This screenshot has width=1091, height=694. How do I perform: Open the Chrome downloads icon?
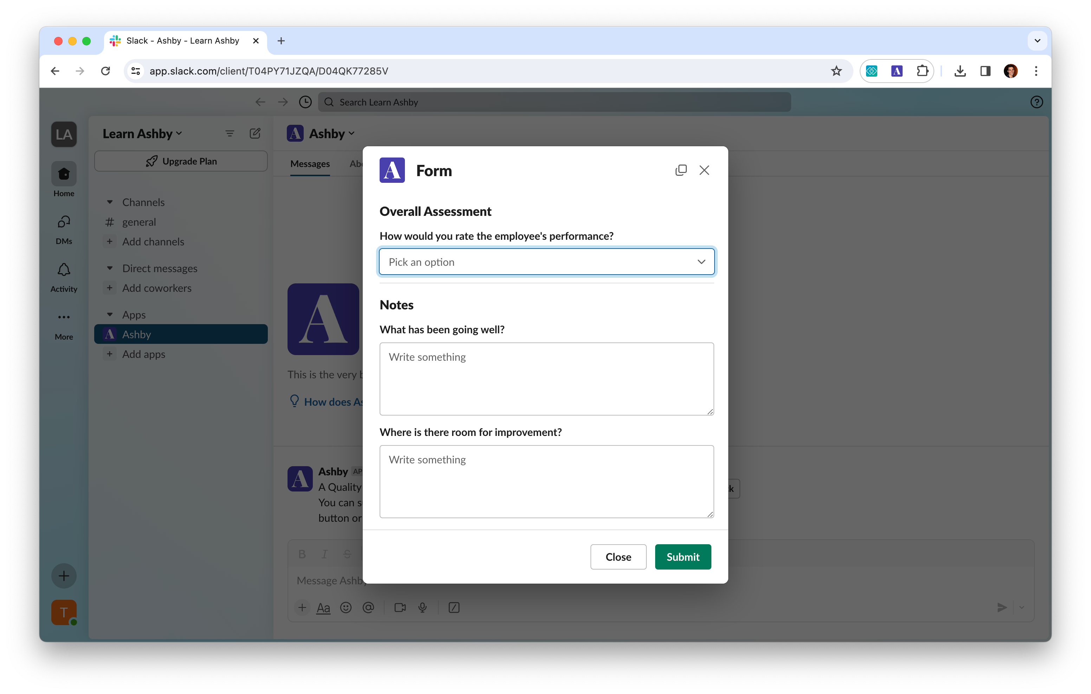point(960,71)
